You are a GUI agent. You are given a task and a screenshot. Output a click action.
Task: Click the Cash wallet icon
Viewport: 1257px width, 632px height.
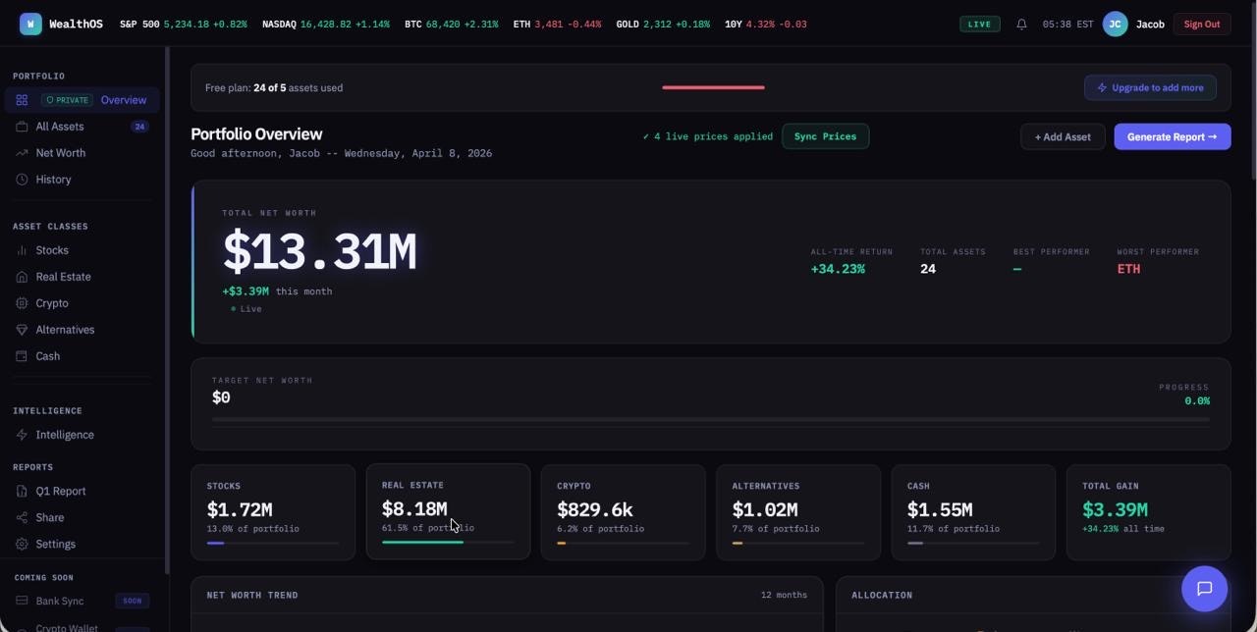(22, 356)
